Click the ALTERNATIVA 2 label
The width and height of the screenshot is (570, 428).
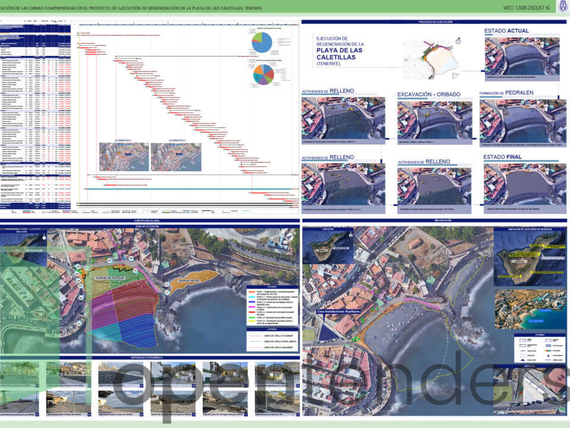click(x=177, y=140)
